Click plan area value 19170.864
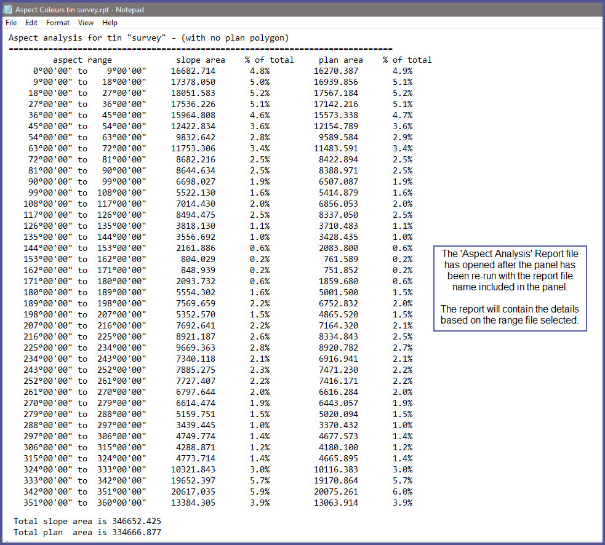605x545 pixels. [335, 481]
